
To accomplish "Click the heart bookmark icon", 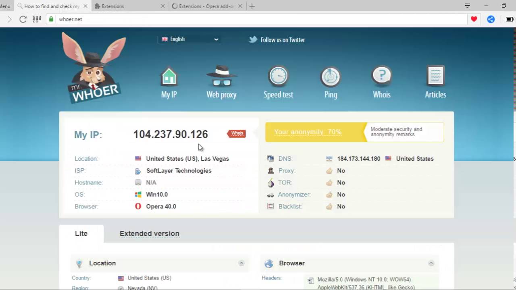I will click(474, 19).
